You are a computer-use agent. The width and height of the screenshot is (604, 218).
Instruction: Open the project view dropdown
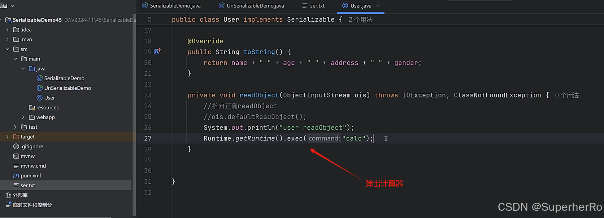(x=12, y=6)
